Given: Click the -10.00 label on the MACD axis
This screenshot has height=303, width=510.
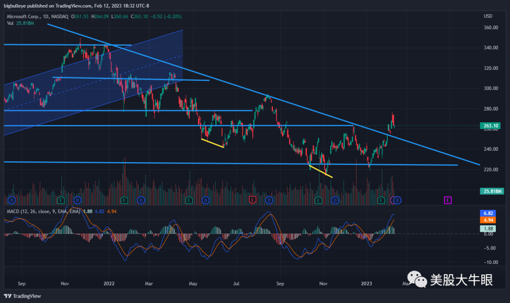Looking at the screenshot, I should pos(490,262).
